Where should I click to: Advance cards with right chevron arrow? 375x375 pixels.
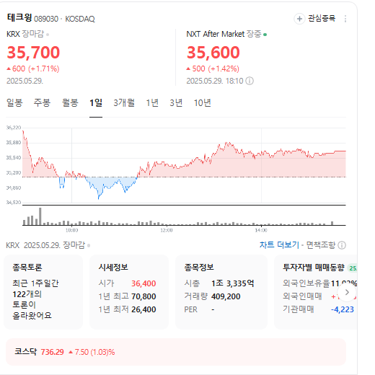coord(347,292)
